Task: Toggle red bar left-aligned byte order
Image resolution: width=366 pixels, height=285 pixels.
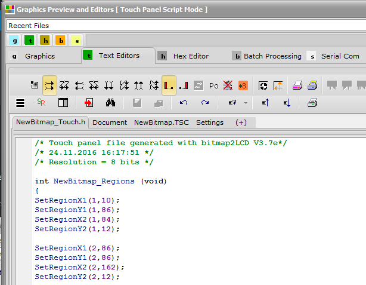Action: (169, 85)
